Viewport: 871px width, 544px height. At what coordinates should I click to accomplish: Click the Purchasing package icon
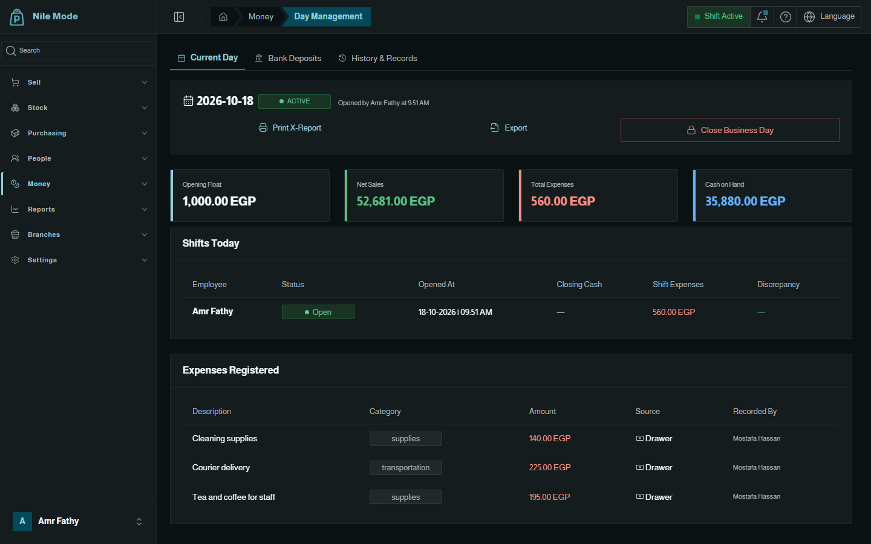15,133
